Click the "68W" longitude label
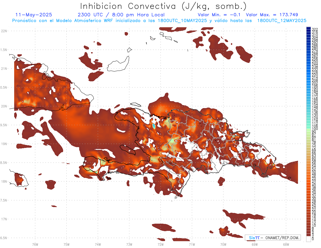The image size is (321, 248). click(x=286, y=244)
